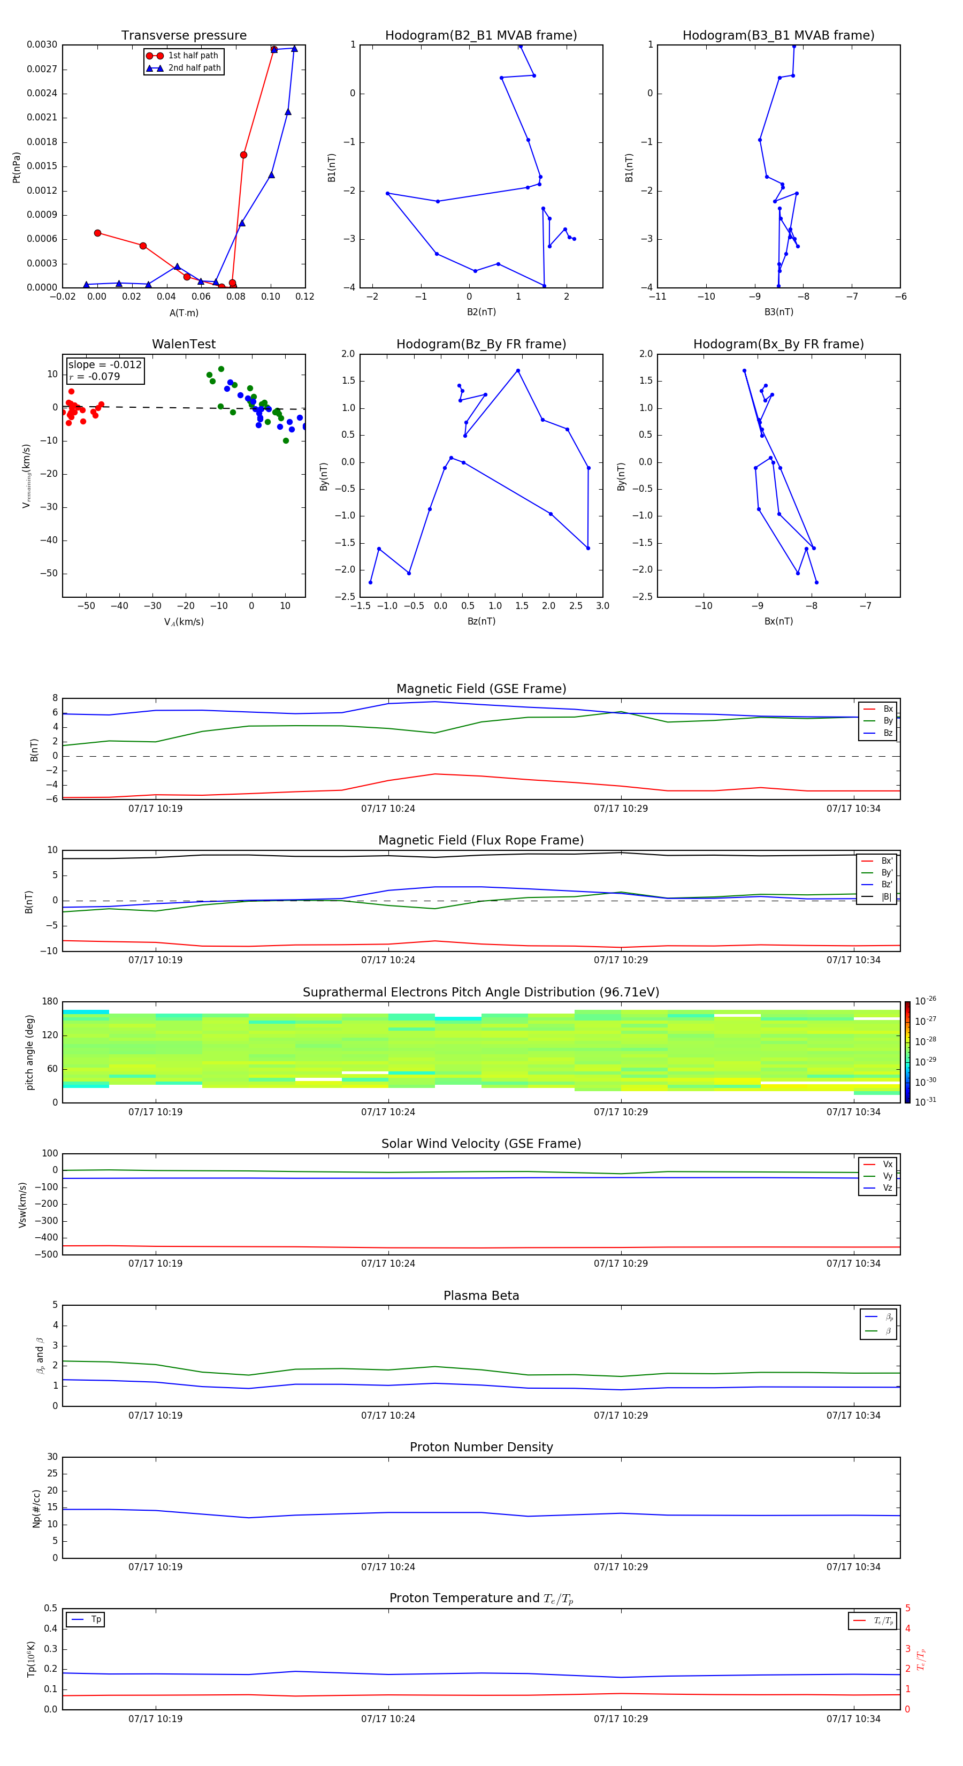Select "Bz'" in the flux rope legend

click(877, 885)
